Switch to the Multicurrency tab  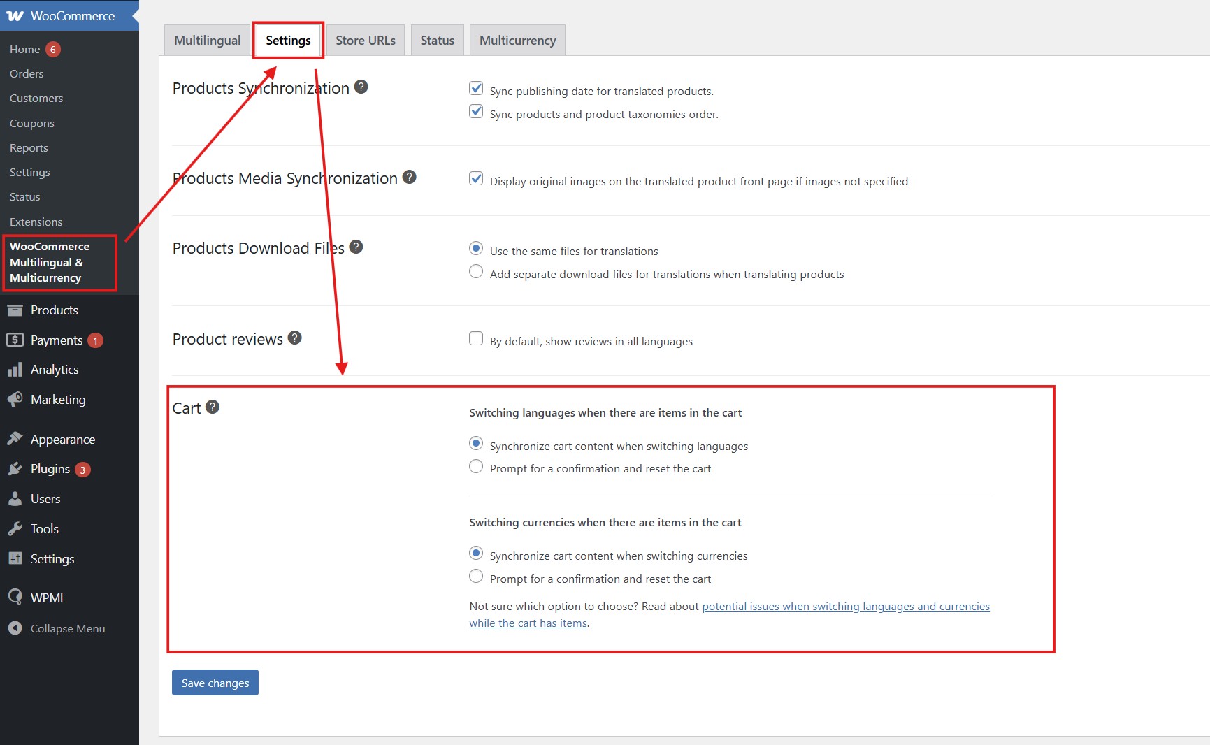pyautogui.click(x=518, y=41)
